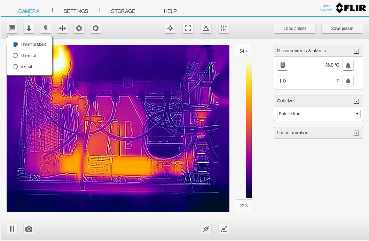Click the Load preset button

[295, 29]
